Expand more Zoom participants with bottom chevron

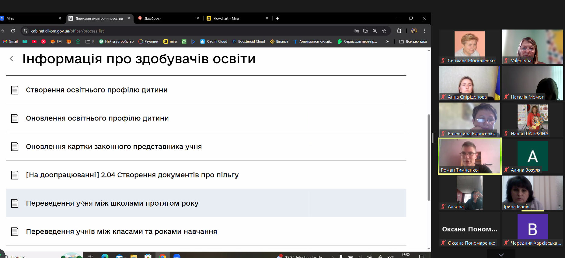pos(501,254)
